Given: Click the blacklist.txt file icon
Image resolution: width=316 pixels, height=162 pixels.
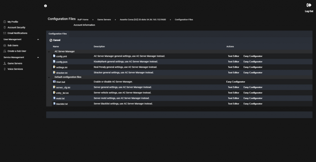Looking at the screenshot, I should [54, 103].
